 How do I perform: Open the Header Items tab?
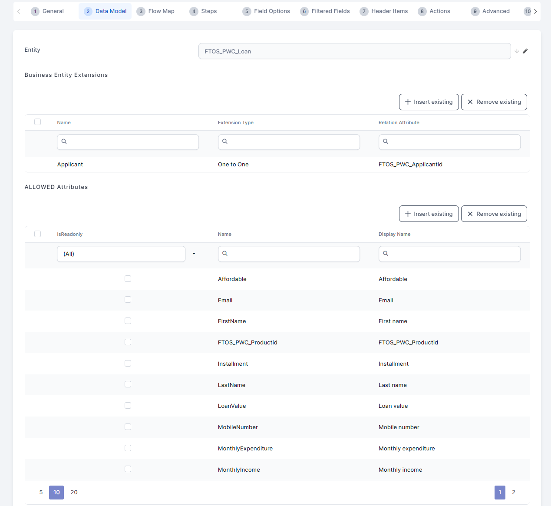[384, 11]
